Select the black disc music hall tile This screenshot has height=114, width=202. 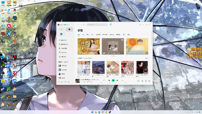[x=69, y=29]
